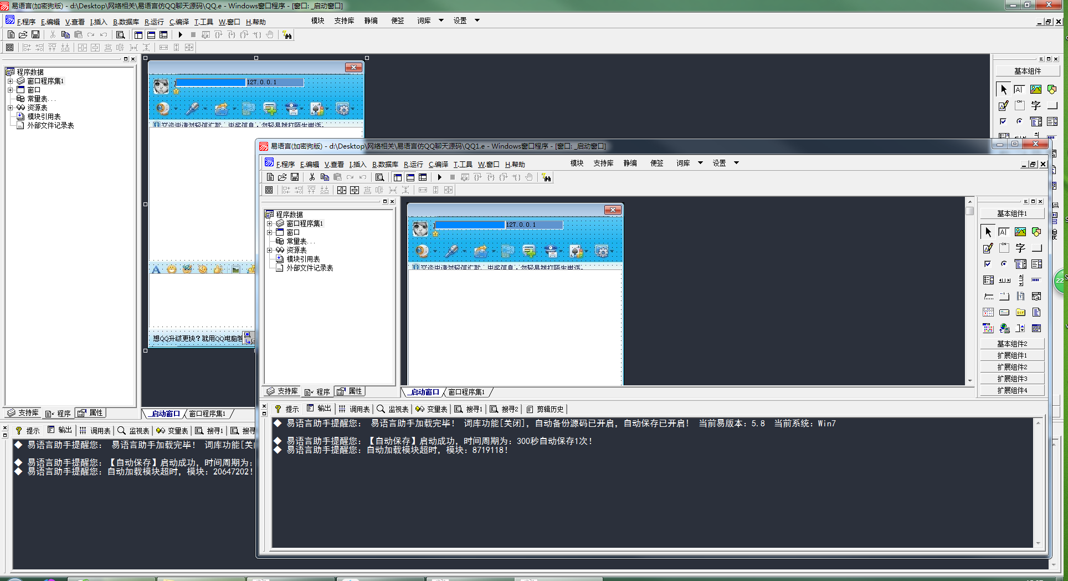Select picture box component in front component box
1068x581 pixels.
[x=1020, y=232]
